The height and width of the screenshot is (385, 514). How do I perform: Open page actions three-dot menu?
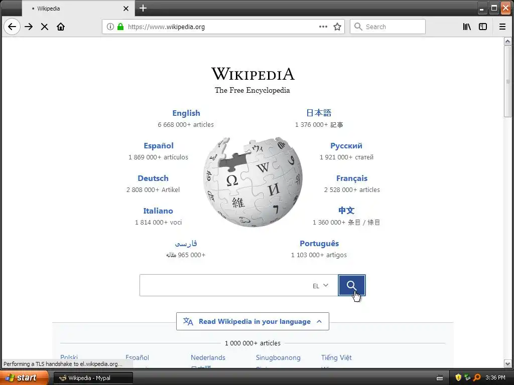[x=323, y=27]
